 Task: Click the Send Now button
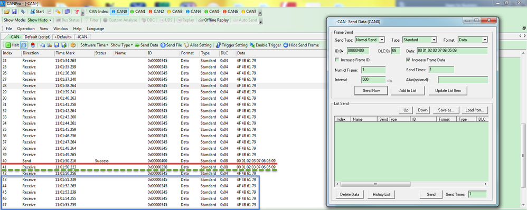coord(371,91)
